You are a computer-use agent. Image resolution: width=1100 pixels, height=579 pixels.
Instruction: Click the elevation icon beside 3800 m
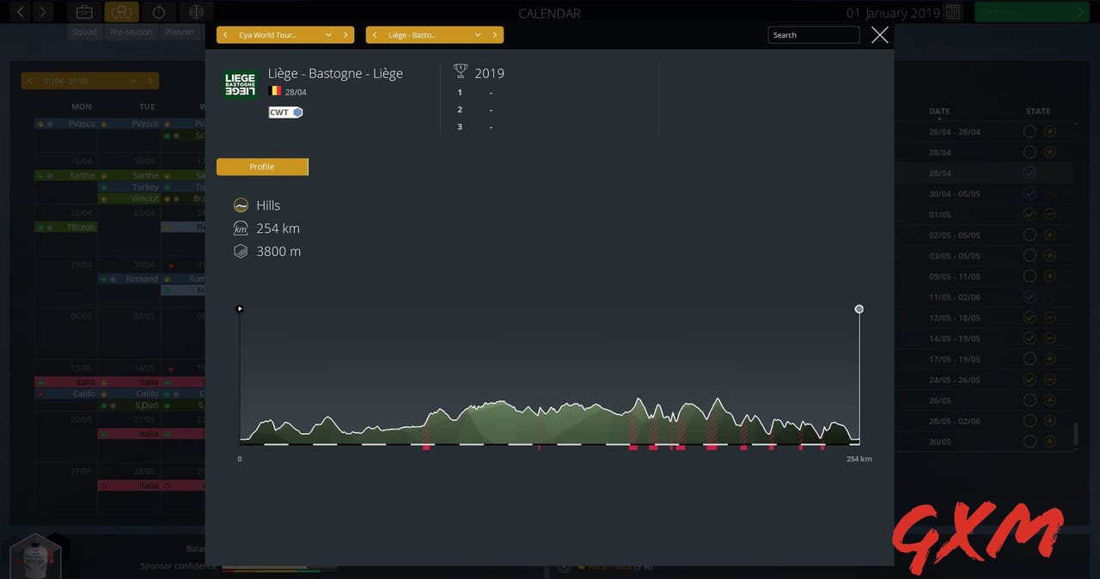tap(241, 251)
